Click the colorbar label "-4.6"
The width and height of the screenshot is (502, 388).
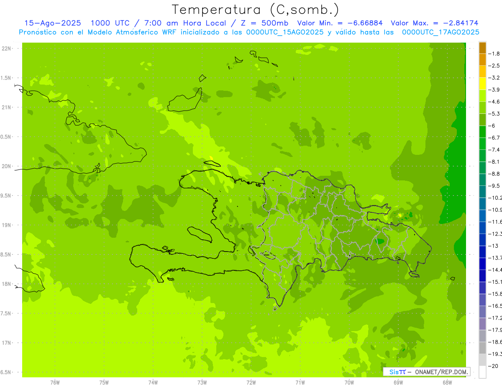coord(494,102)
